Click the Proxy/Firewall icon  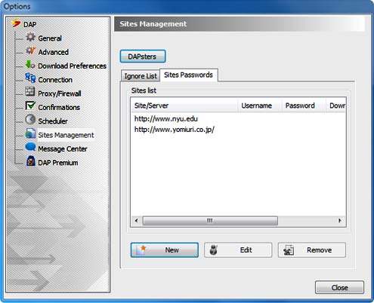coord(30,92)
